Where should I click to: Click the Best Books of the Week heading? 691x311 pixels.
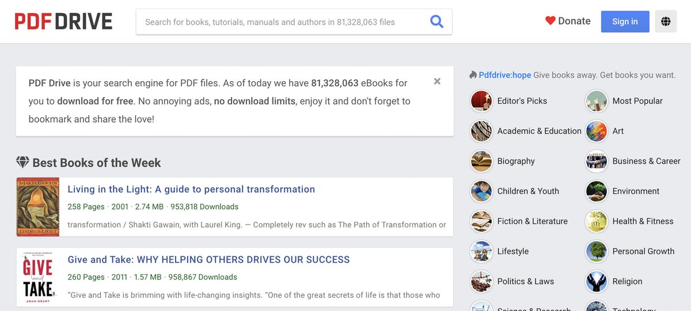(97, 162)
